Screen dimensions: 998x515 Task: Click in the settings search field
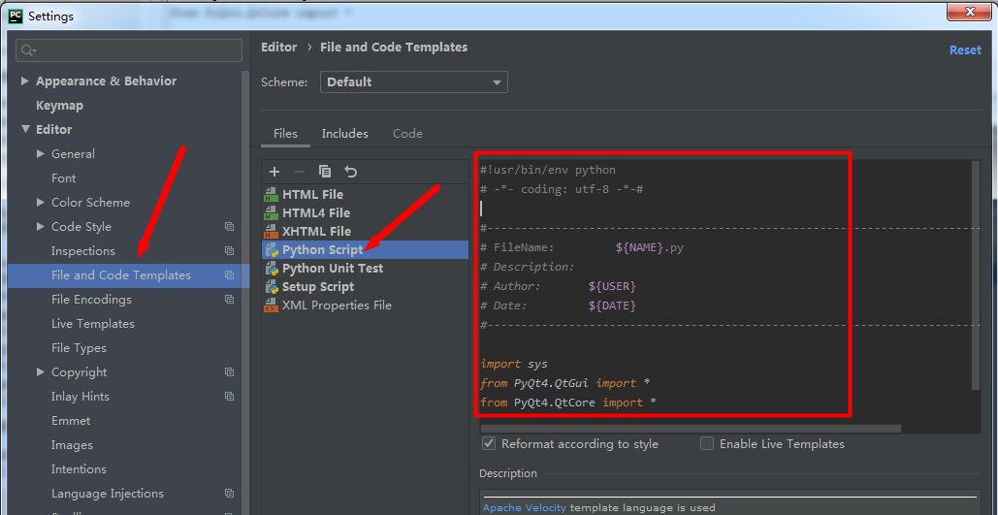[x=130, y=50]
